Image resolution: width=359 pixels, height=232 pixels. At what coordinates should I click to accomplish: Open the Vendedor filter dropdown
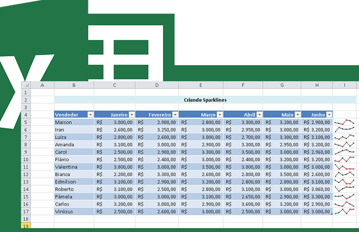[x=91, y=114]
